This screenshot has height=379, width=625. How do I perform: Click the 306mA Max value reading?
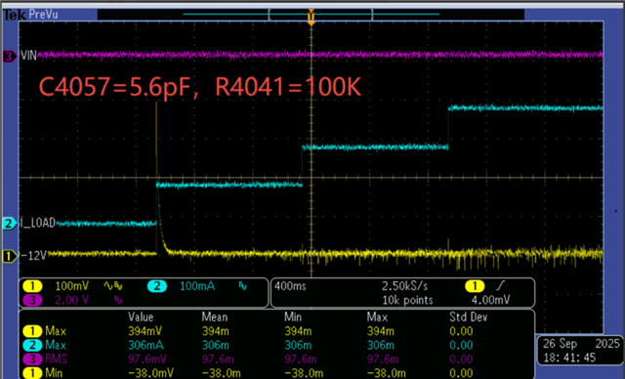146,345
